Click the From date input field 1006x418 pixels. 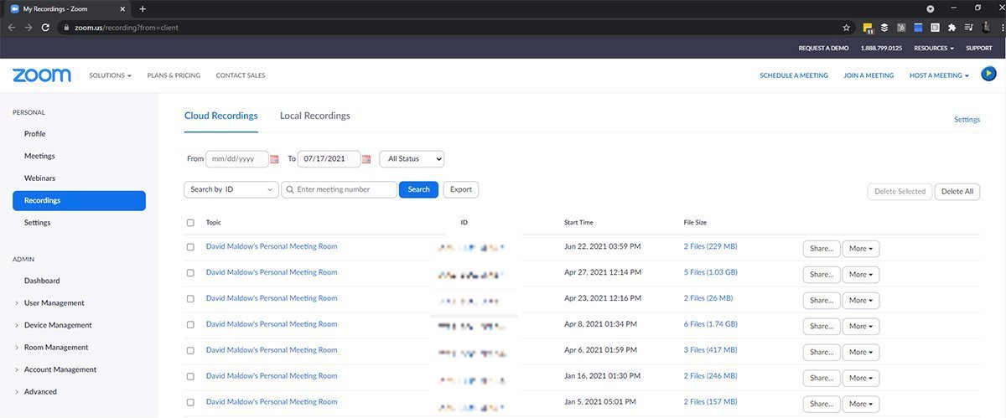[236, 158]
